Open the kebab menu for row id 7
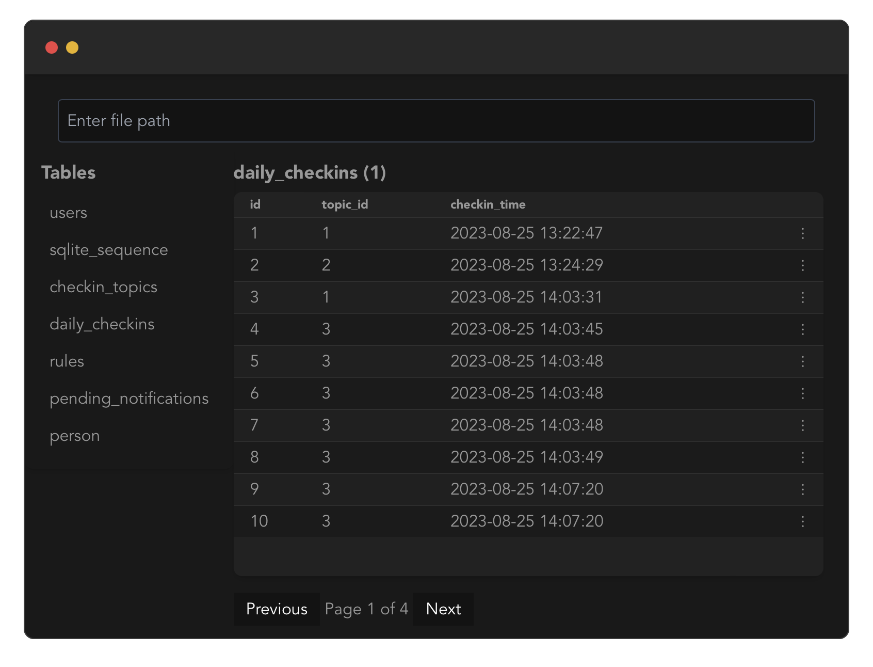 tap(802, 425)
